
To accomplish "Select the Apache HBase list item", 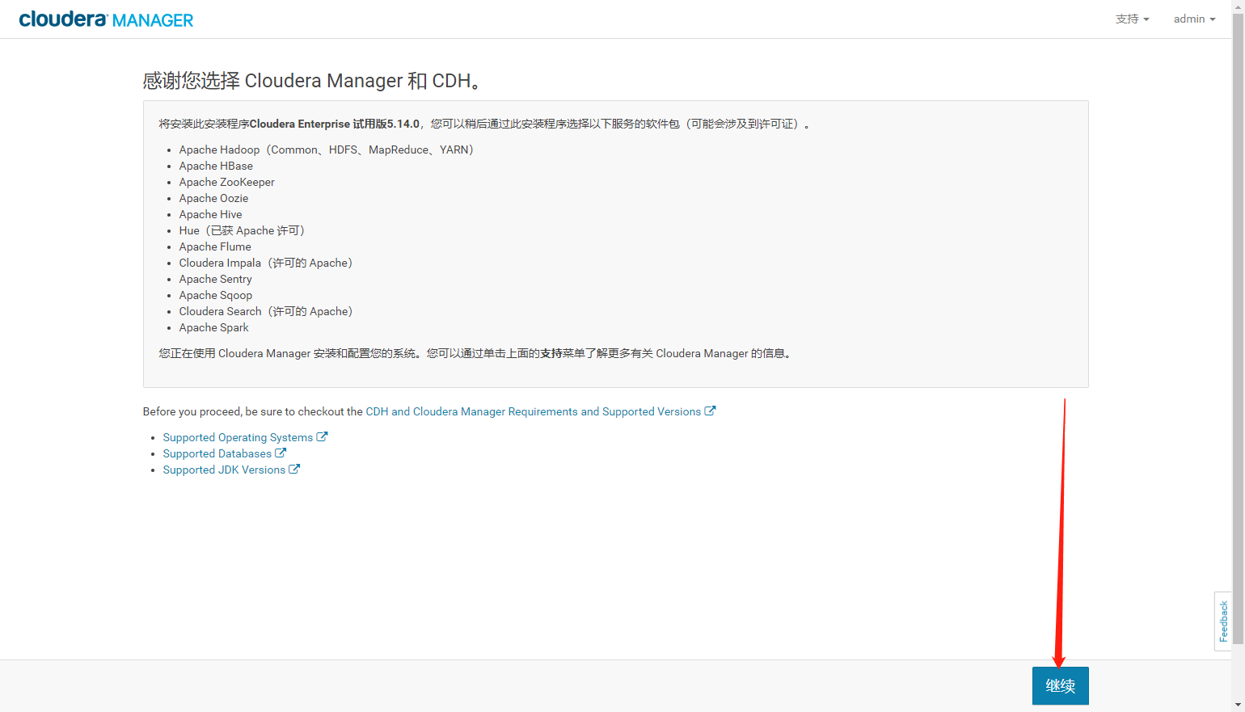I will [x=216, y=166].
